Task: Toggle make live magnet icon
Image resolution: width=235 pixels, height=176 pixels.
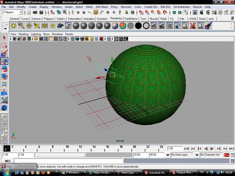Action: pyautogui.click(x=165, y=13)
